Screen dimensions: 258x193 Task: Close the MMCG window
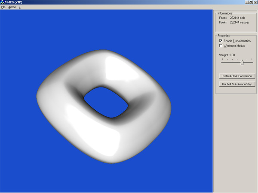(255, 2)
